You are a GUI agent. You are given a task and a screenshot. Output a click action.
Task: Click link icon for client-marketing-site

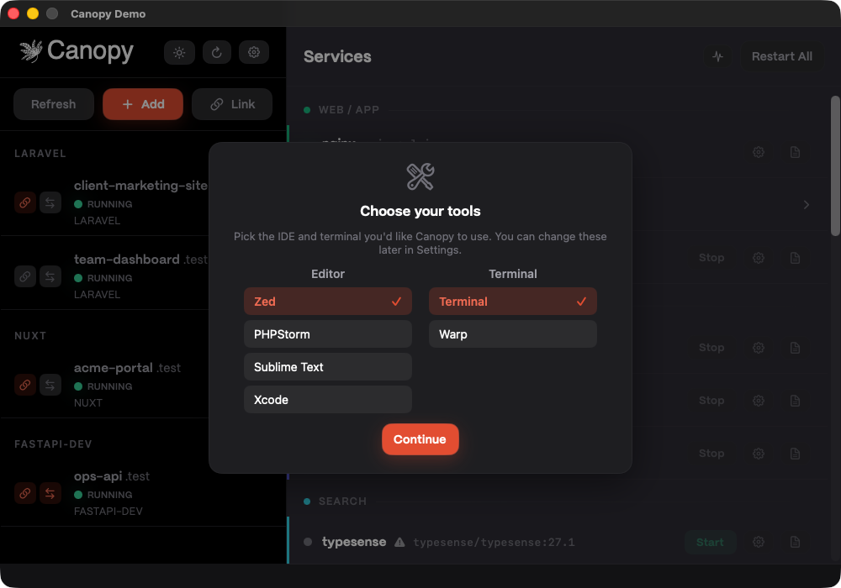(x=25, y=203)
